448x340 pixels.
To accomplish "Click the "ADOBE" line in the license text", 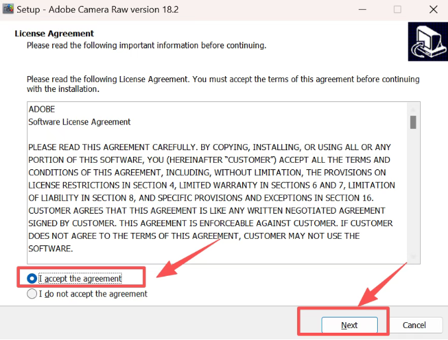I will (42, 108).
